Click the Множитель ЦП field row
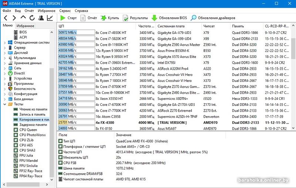The height and width of the screenshot is (188, 296). tap(142, 157)
